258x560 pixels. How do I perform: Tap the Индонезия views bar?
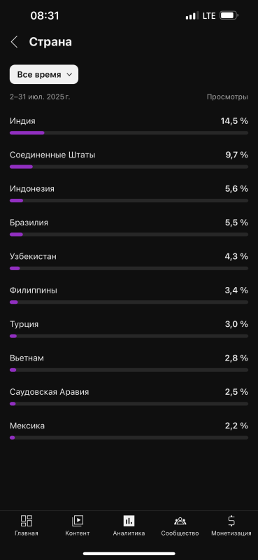[x=129, y=201]
